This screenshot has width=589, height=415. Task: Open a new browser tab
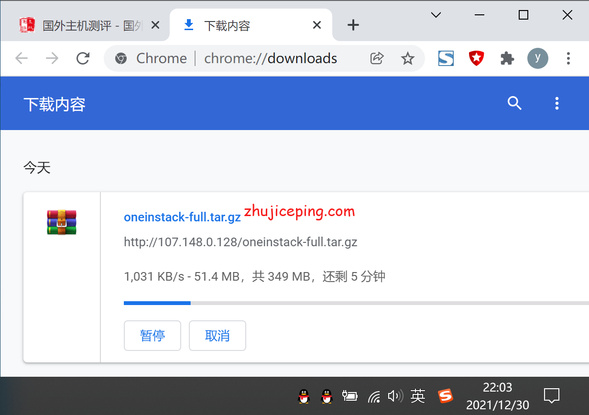click(353, 25)
